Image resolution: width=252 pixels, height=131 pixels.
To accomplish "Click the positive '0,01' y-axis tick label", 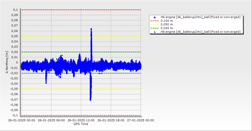I will pyautogui.click(x=15, y=57).
